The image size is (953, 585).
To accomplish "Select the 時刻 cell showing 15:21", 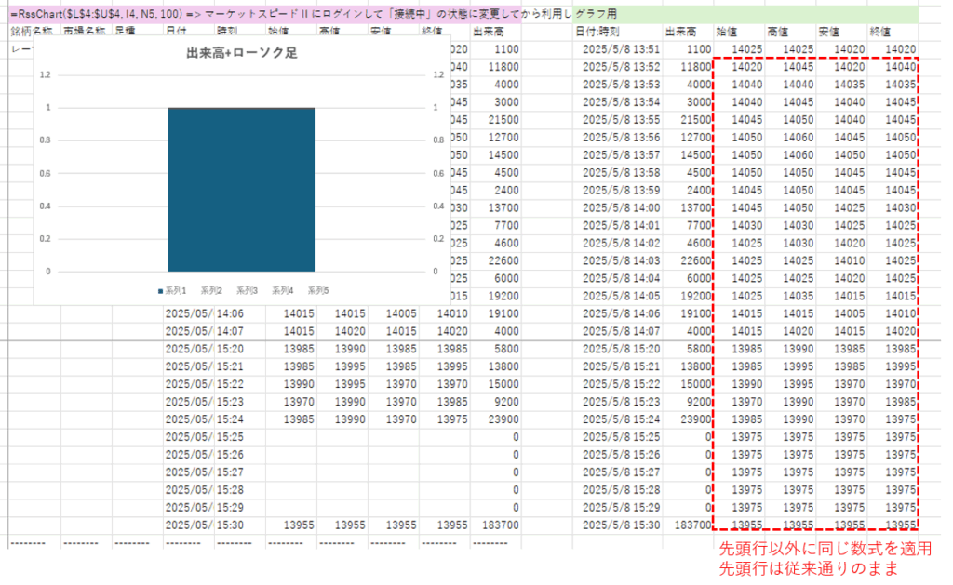I will click(239, 366).
